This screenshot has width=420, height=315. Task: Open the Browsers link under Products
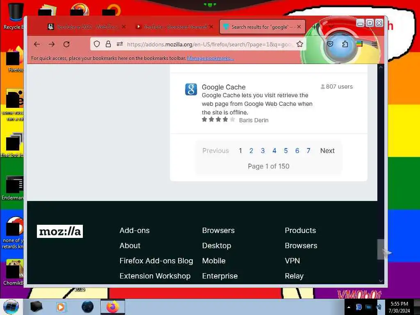pyautogui.click(x=301, y=246)
